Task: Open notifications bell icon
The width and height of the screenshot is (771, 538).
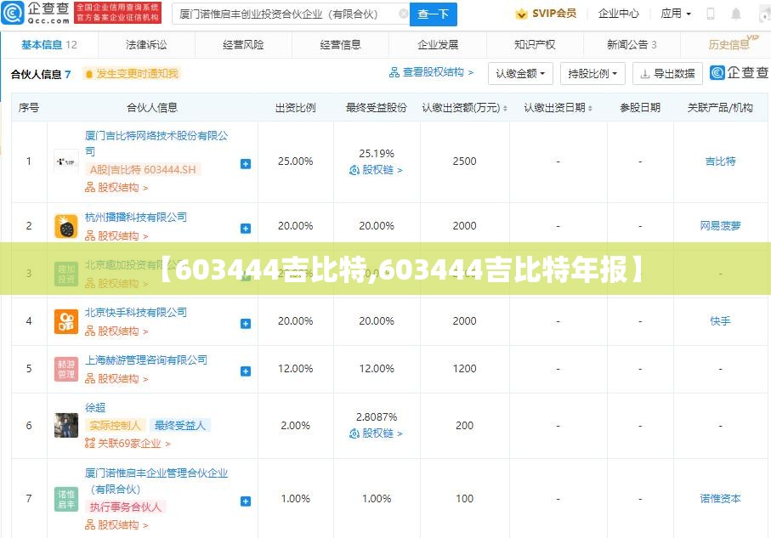Action: point(736,14)
